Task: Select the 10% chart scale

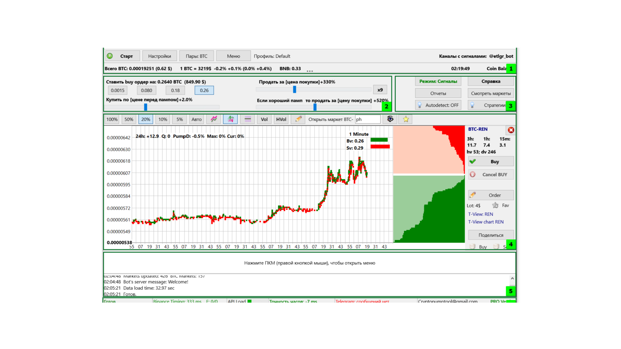Action: click(x=163, y=119)
